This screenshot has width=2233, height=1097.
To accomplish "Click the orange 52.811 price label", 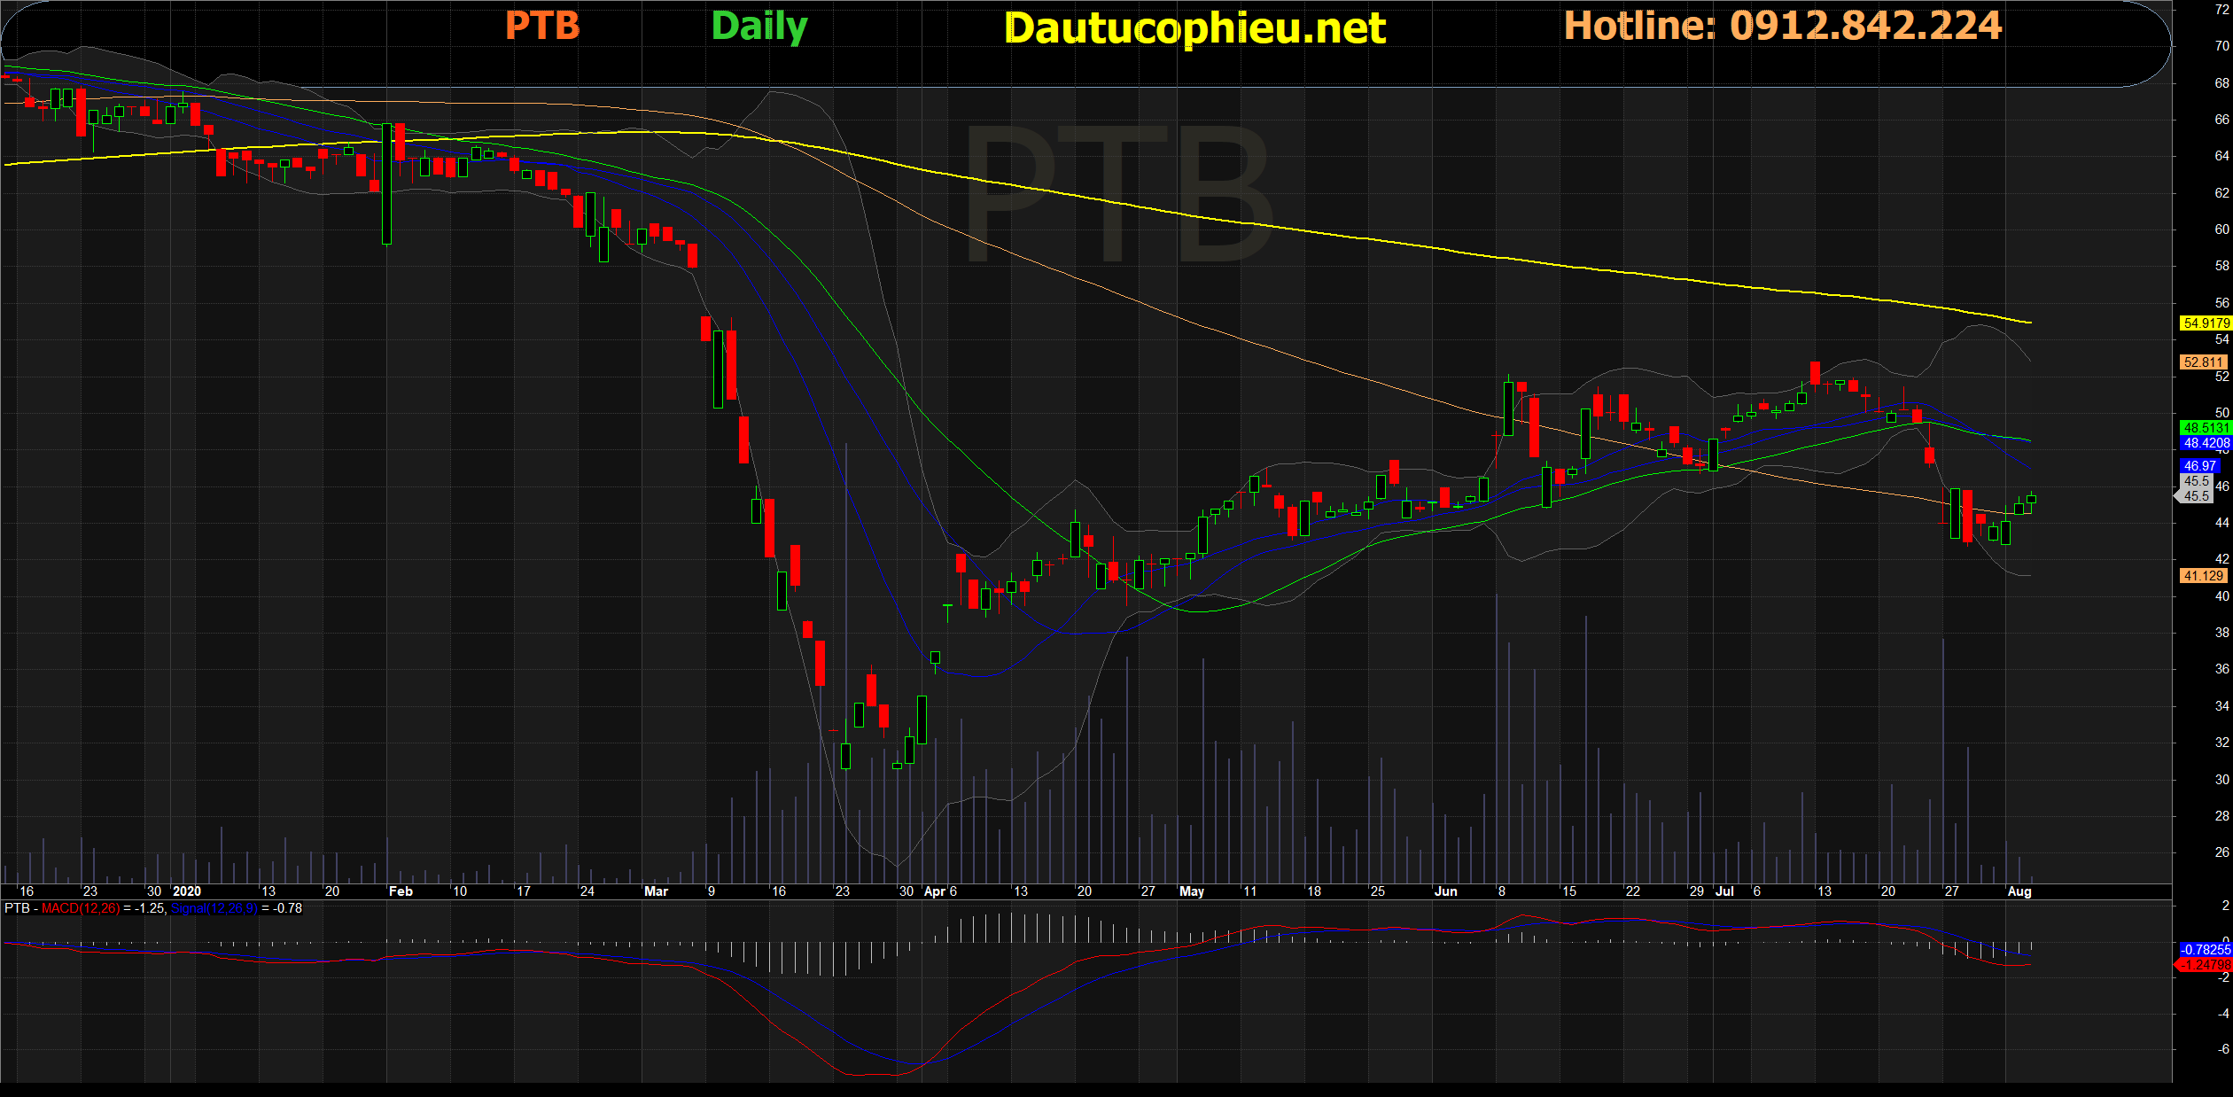I will pos(2204,362).
